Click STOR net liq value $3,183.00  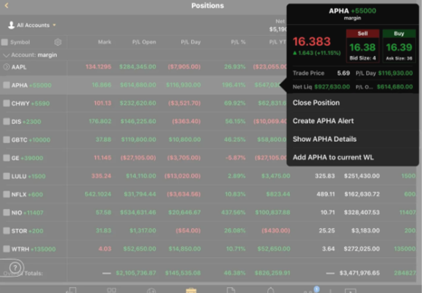(x=366, y=231)
